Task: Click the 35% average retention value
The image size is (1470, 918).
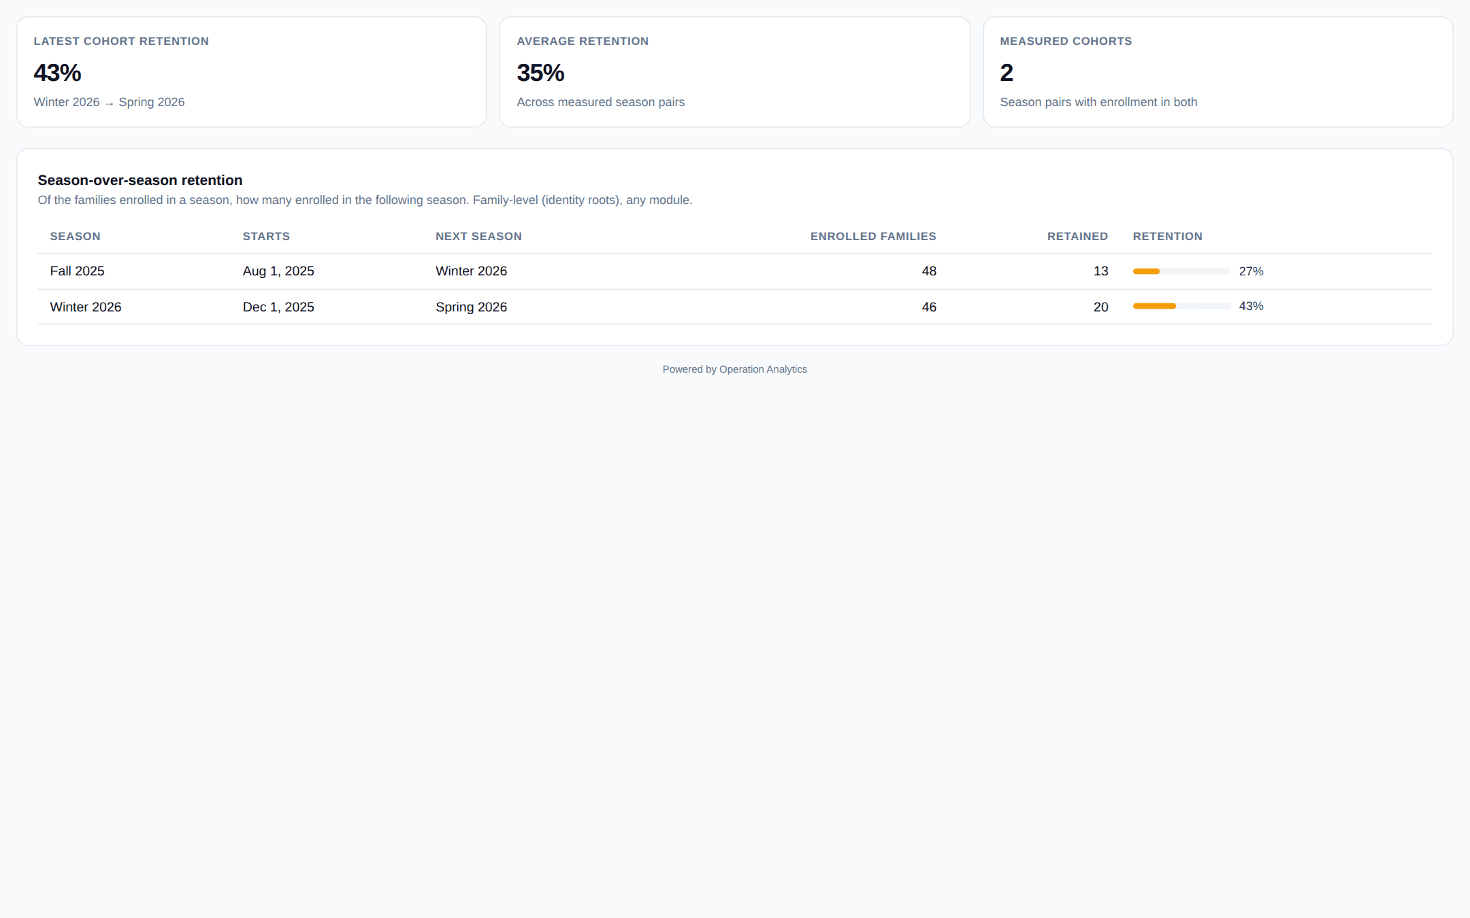Action: click(x=540, y=73)
